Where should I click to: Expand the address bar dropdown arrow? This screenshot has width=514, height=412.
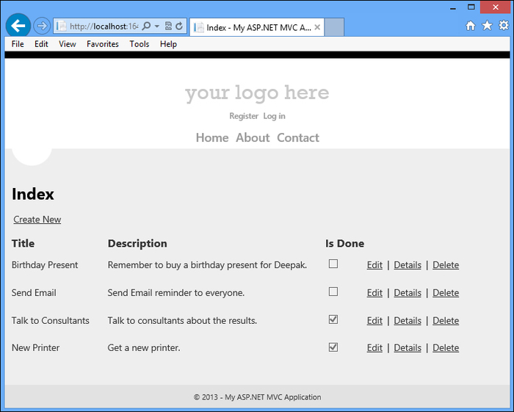156,26
